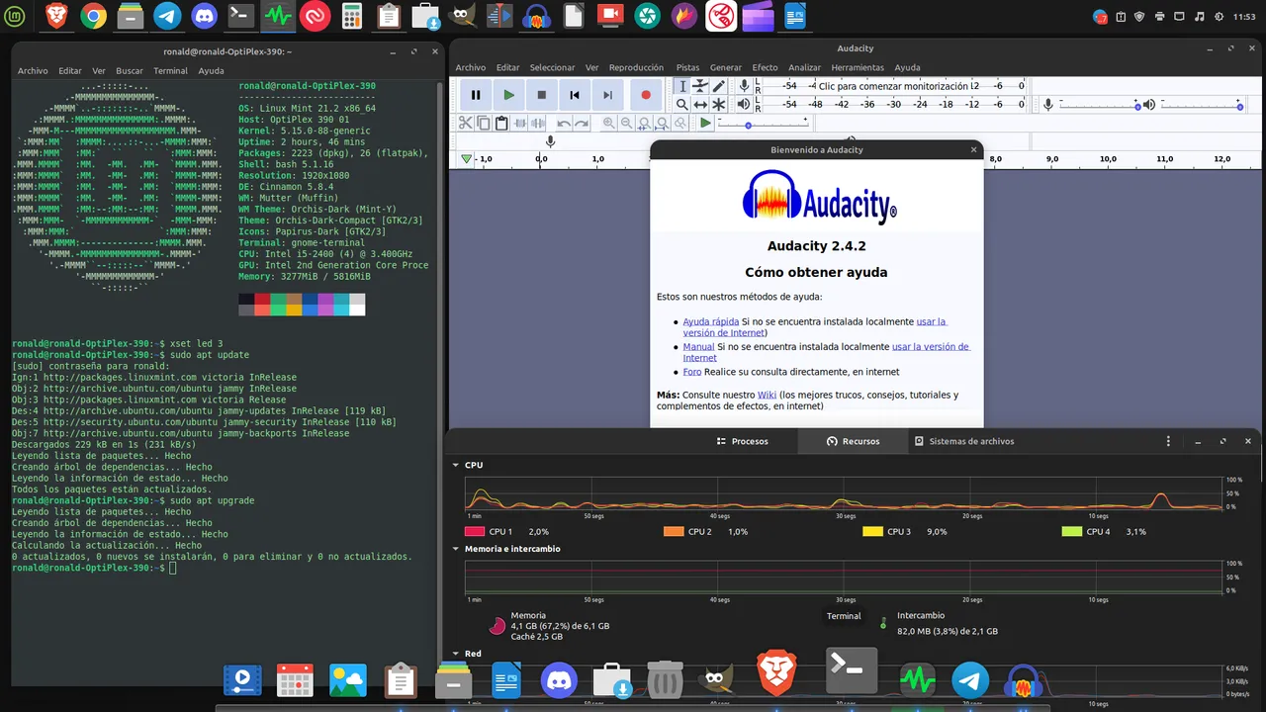
Task: Open Telegram from the bottom dock
Action: (x=970, y=680)
